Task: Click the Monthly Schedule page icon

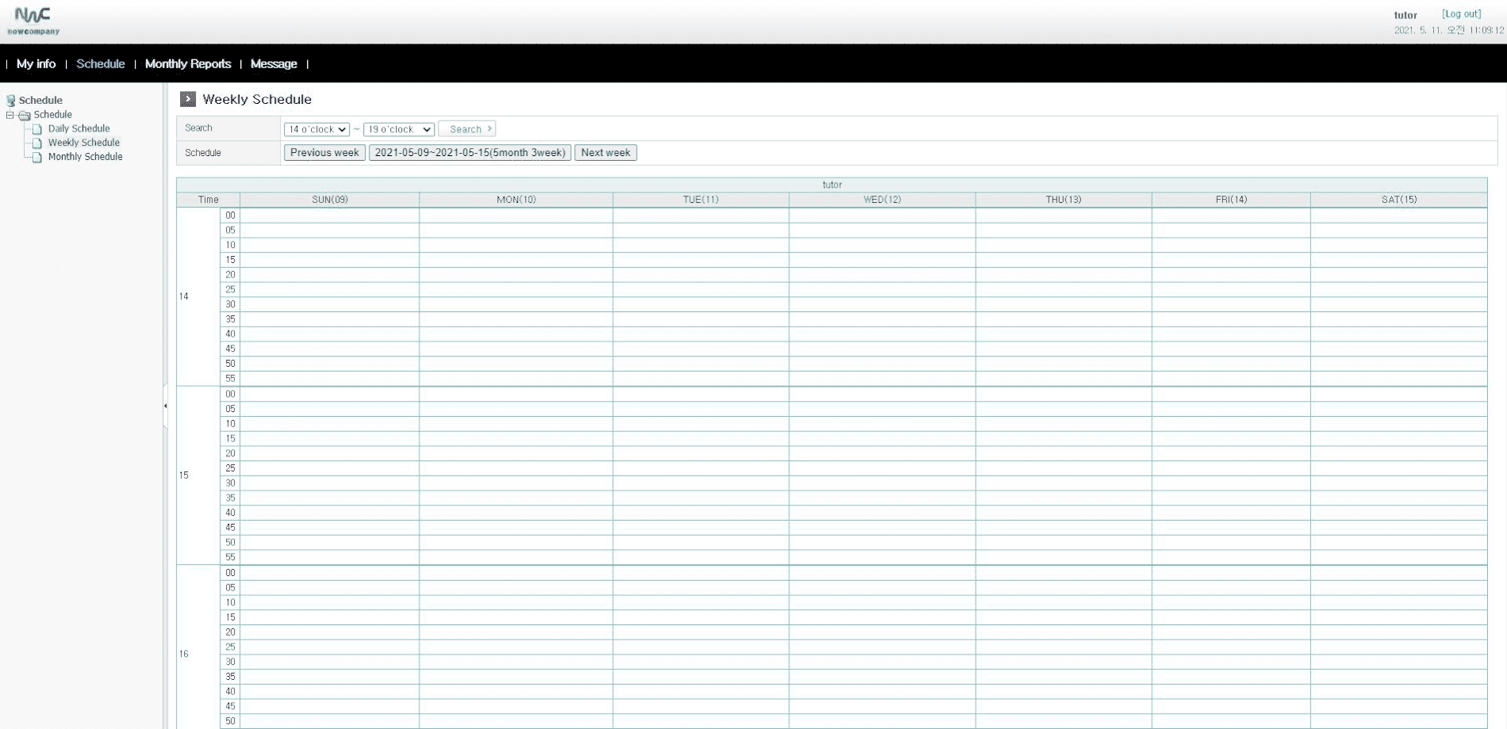Action: click(x=37, y=158)
